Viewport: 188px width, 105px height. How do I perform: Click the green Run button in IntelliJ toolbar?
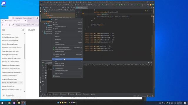click(117, 5)
